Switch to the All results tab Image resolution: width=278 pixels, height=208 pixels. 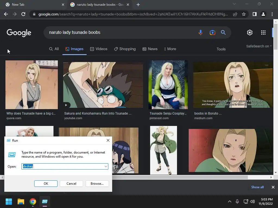(x=54, y=49)
